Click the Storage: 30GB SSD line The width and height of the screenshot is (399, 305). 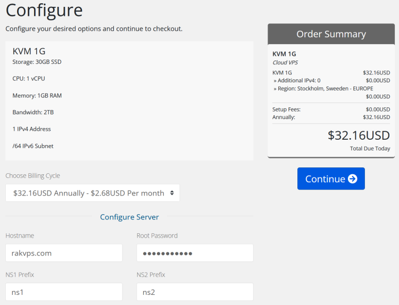pos(37,62)
